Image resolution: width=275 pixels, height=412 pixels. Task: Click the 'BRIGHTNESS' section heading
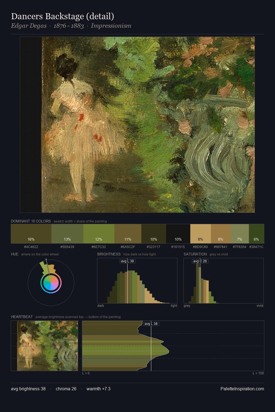(x=109, y=254)
